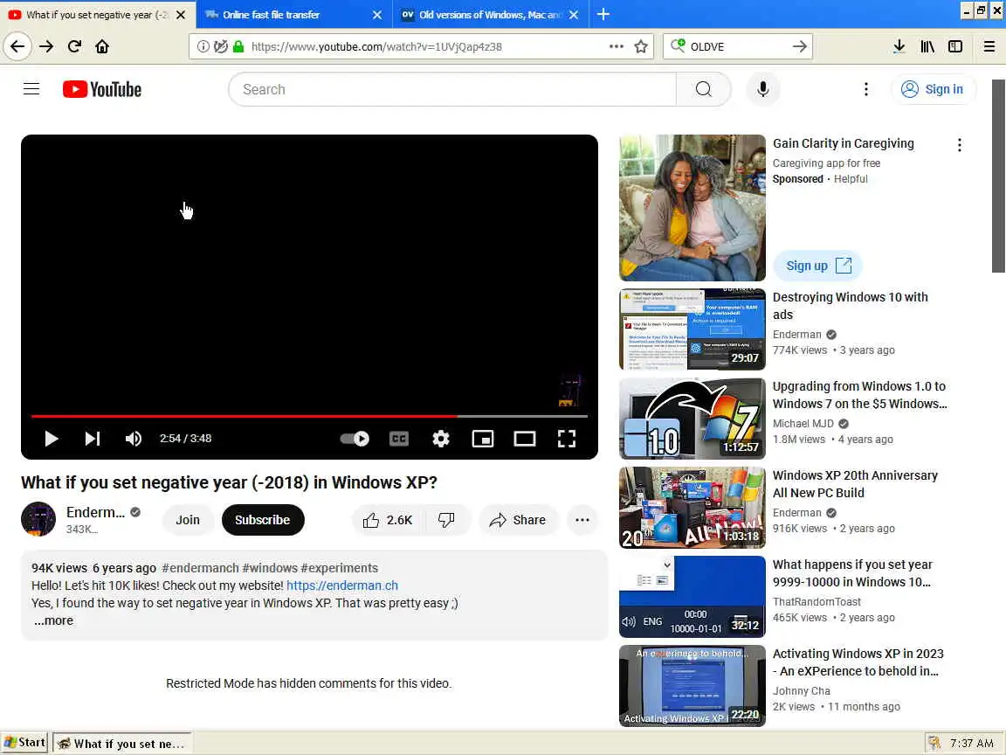Open the Michael MJD channel name
1006x755 pixels.
point(803,424)
